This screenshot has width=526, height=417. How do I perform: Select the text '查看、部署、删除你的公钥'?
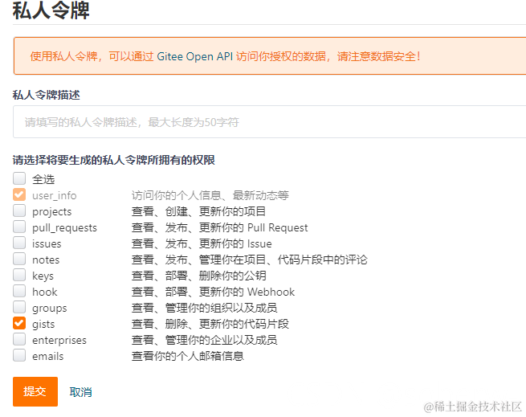tap(198, 276)
